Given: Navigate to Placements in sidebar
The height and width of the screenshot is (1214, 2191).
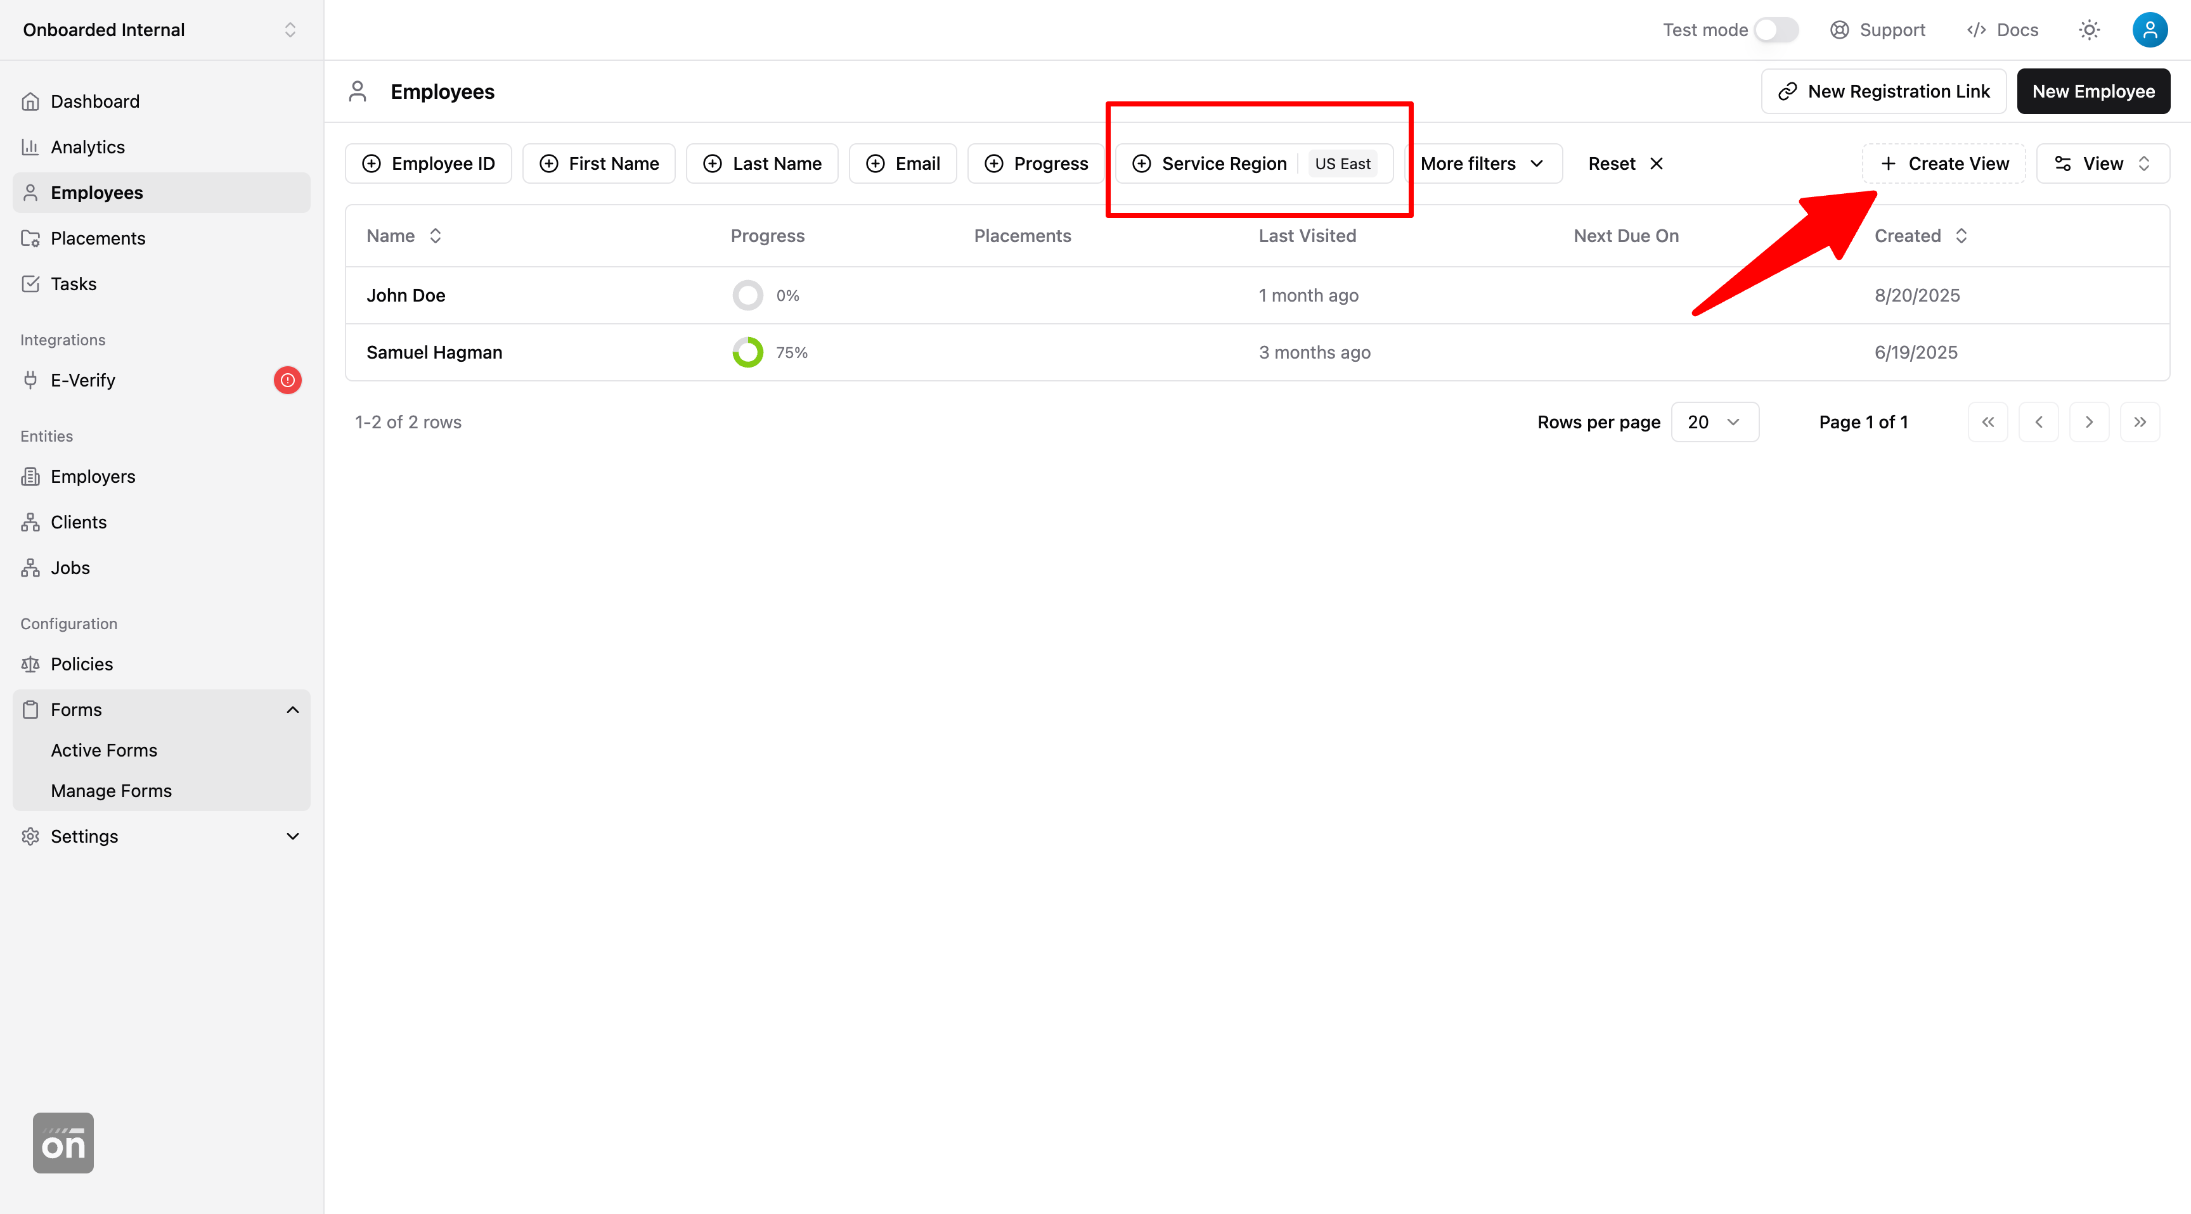Looking at the screenshot, I should (98, 238).
